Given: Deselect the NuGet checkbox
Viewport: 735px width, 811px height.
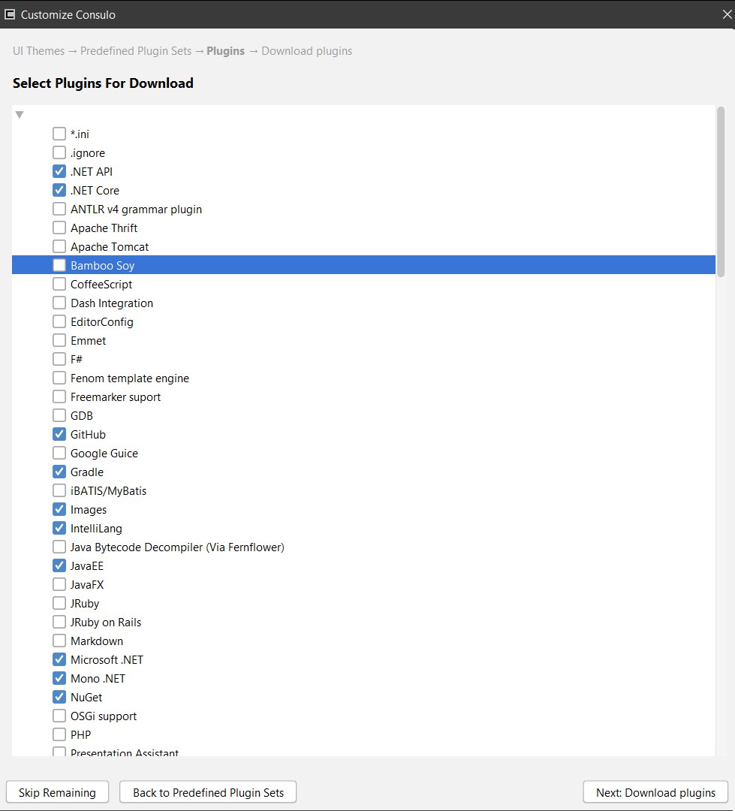Looking at the screenshot, I should pyautogui.click(x=59, y=697).
